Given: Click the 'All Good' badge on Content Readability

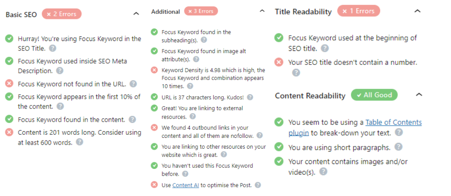Looking at the screenshot, I should coord(374,95).
